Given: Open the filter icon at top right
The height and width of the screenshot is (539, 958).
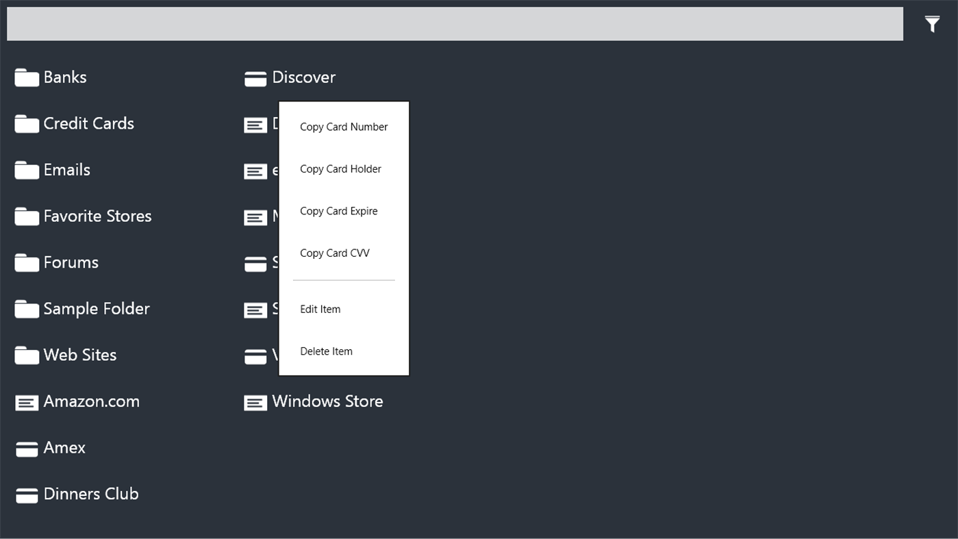Looking at the screenshot, I should (x=931, y=23).
